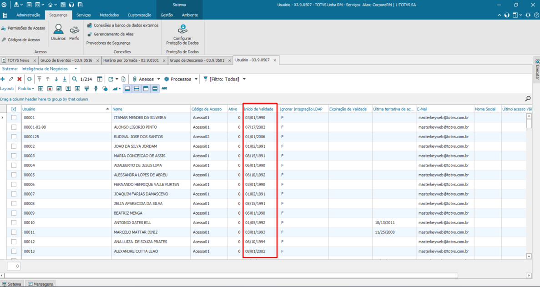Tick the checkbox next to user 00001
Viewport: 540px width, 287px height.
coord(13,117)
